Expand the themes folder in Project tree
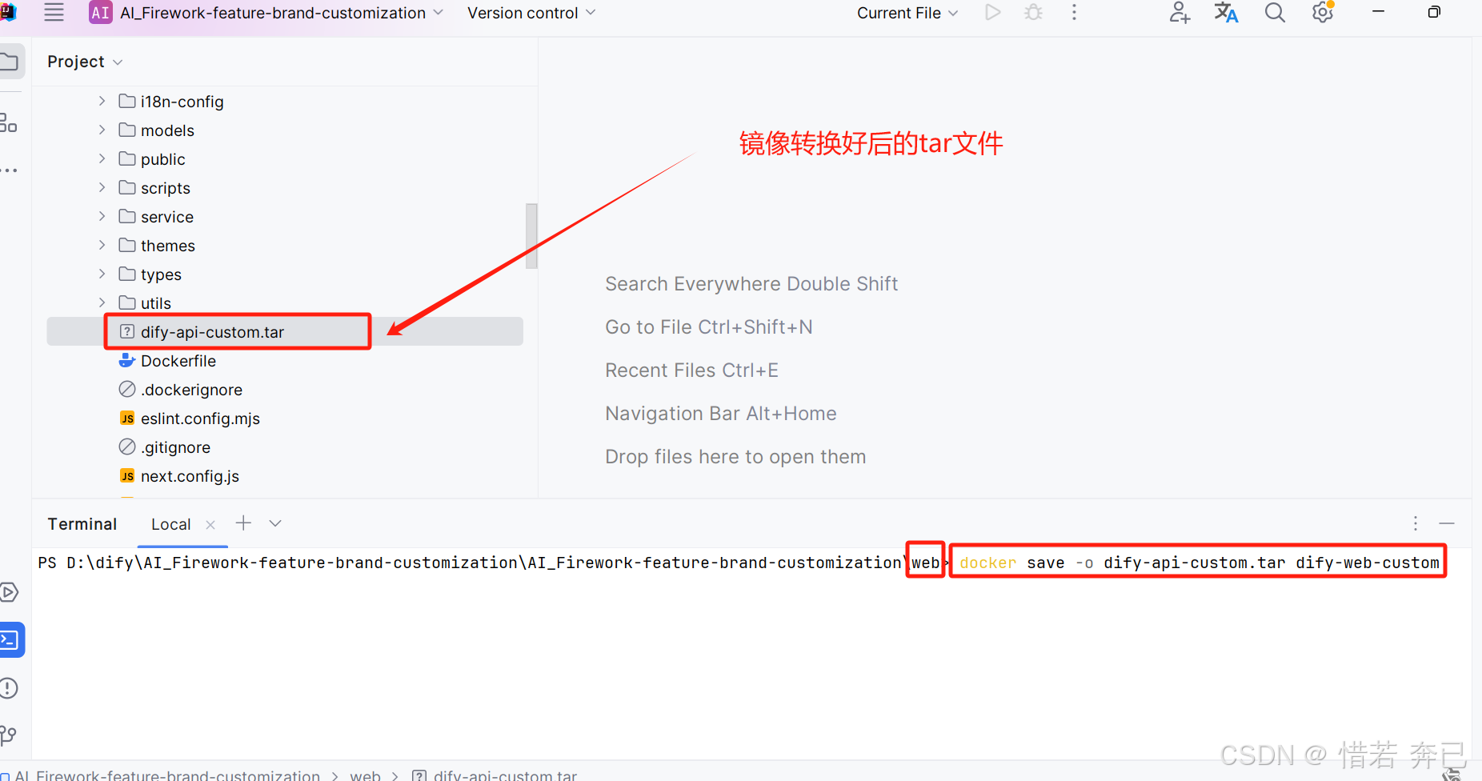Image resolution: width=1482 pixels, height=781 pixels. (x=101, y=245)
